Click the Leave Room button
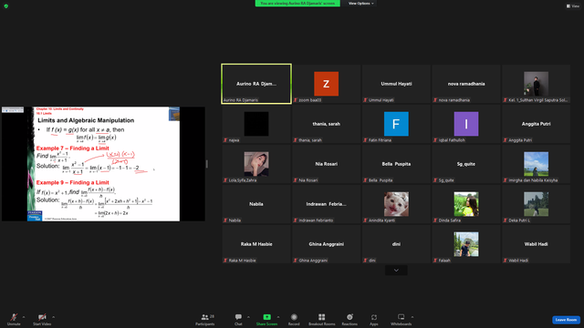Viewport: 584px width, 328px height. (x=566, y=320)
